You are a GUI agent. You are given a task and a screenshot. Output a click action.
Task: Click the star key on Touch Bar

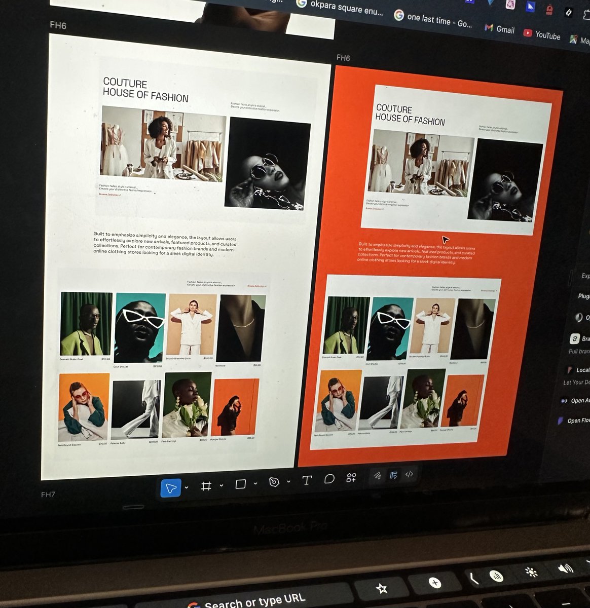click(x=381, y=588)
